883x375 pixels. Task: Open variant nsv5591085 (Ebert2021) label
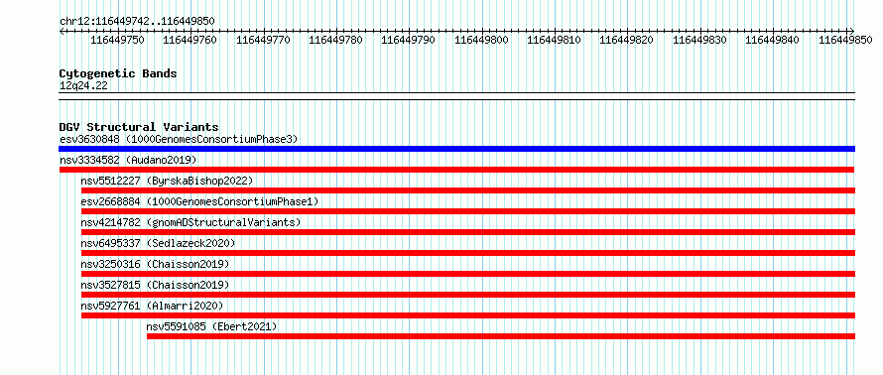pyautogui.click(x=211, y=326)
